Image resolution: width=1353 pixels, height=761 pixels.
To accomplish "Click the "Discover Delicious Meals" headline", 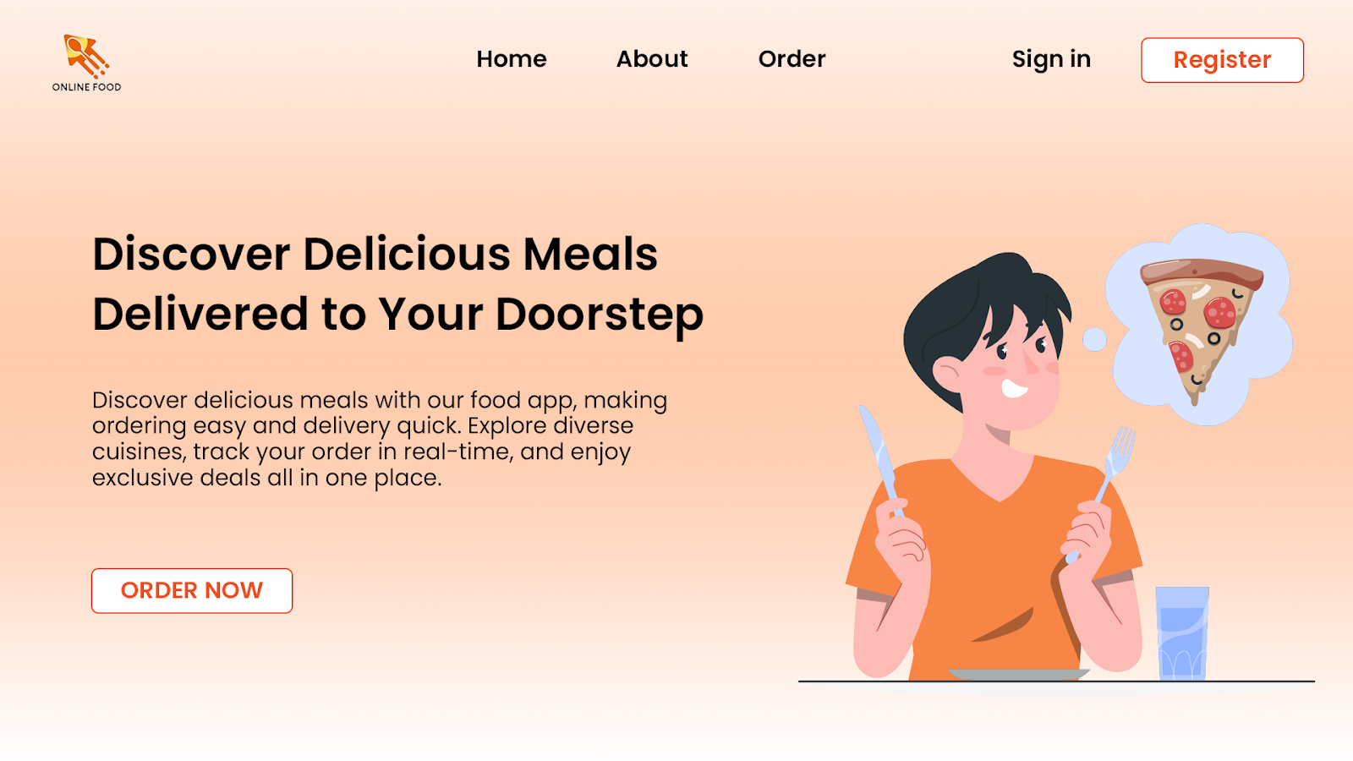I will pos(375,254).
